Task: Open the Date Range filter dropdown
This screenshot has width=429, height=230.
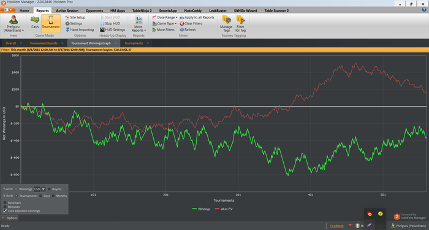Action: 165,17
